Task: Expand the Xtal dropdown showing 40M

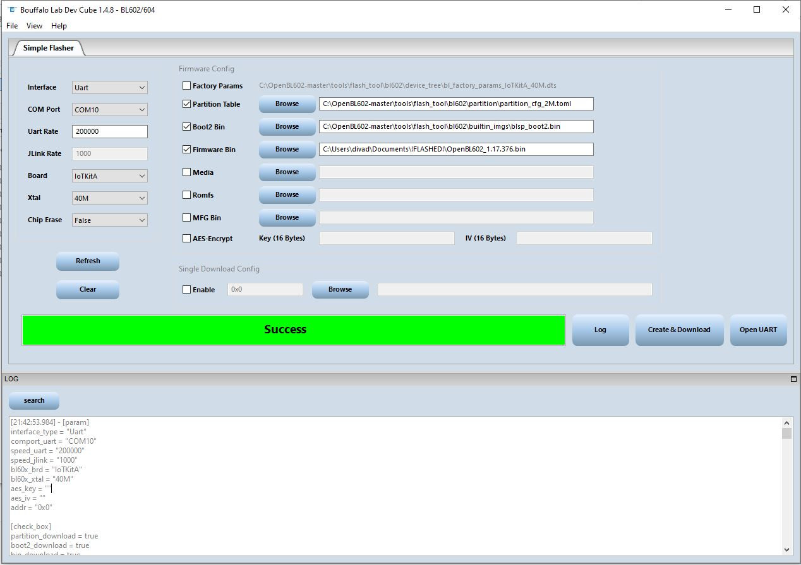Action: [x=110, y=198]
